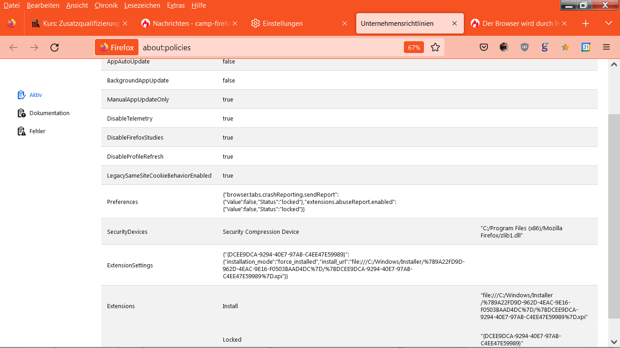Open the uBlock Origin extension
This screenshot has width=620, height=348.
tap(524, 47)
